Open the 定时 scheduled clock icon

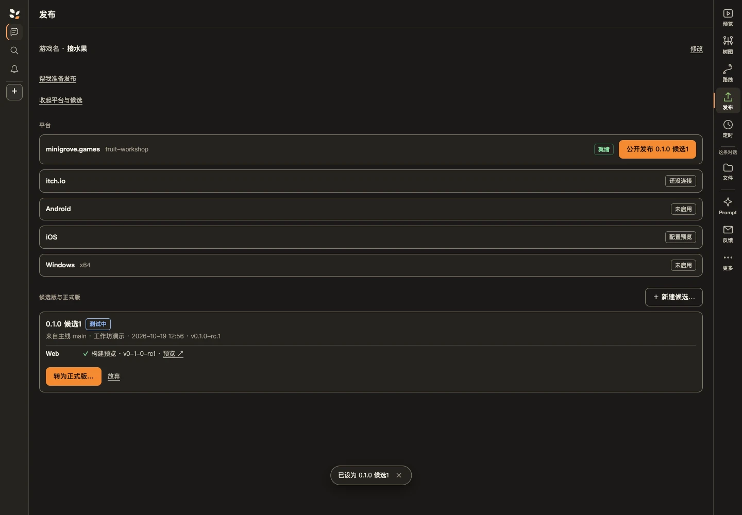coord(728,129)
